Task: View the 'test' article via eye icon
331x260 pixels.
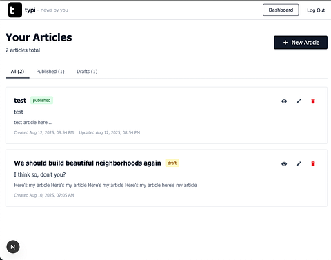Action: (284, 101)
